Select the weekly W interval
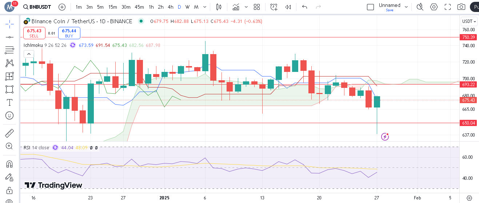 click(187, 7)
